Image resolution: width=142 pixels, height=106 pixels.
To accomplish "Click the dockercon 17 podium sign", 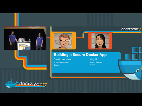I will [x=24, y=46].
